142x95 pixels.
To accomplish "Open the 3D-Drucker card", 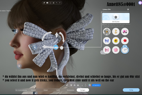I will 116,18.
